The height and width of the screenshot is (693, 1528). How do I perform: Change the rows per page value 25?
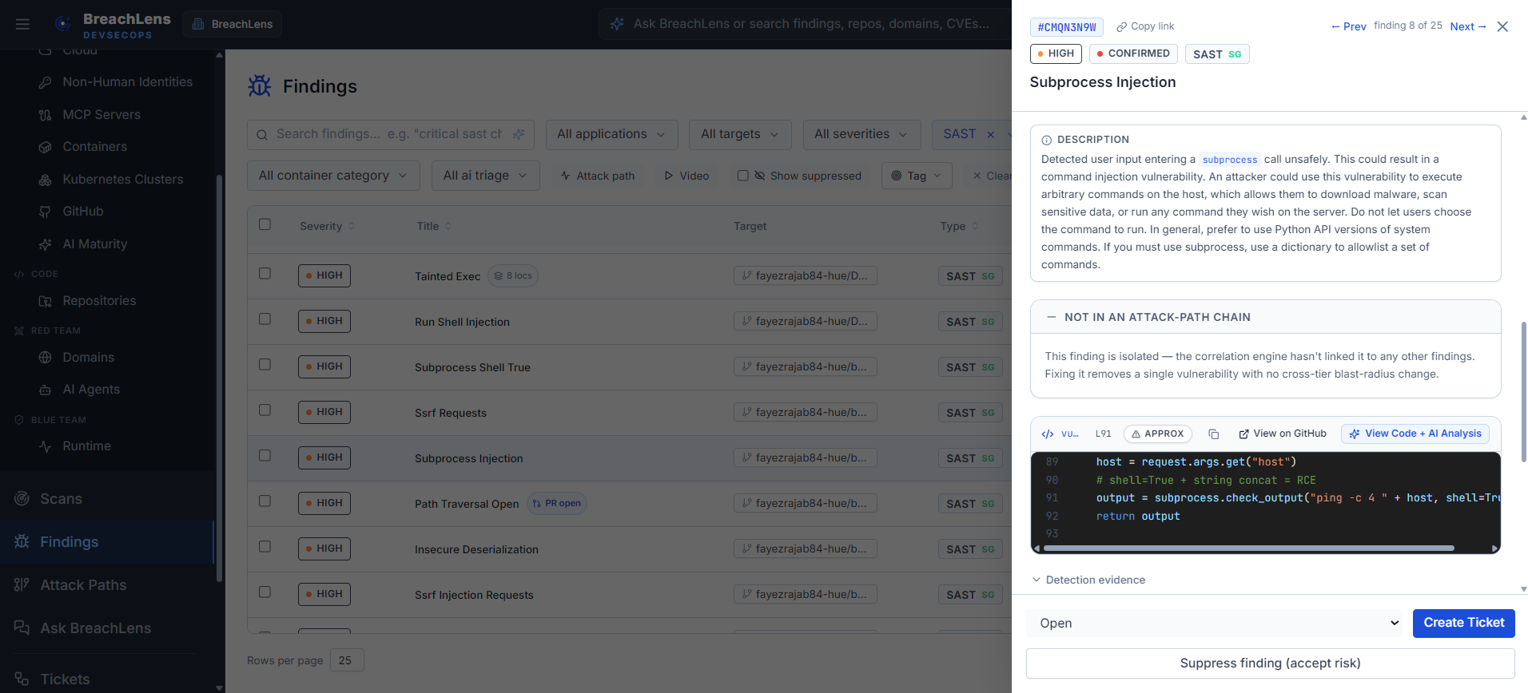[x=347, y=660]
